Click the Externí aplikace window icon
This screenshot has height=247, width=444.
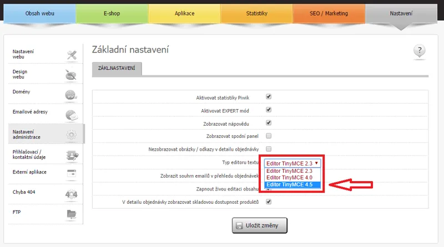pyautogui.click(x=72, y=173)
